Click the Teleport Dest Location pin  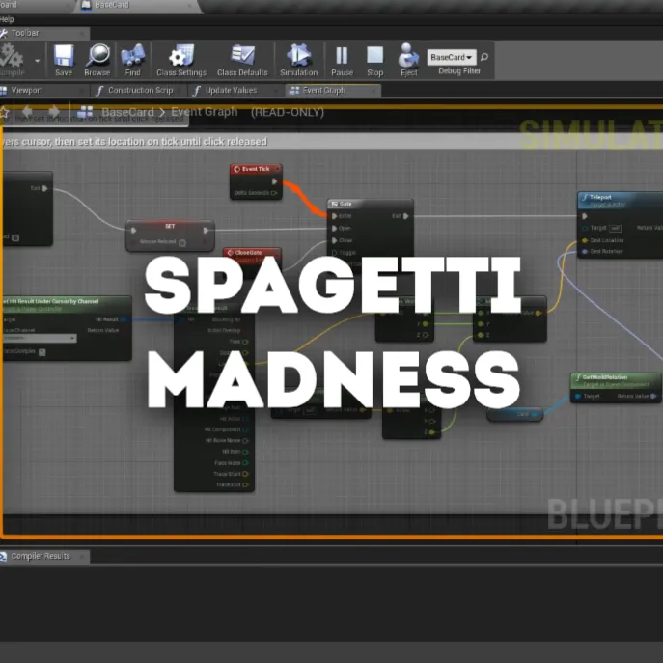(x=585, y=240)
